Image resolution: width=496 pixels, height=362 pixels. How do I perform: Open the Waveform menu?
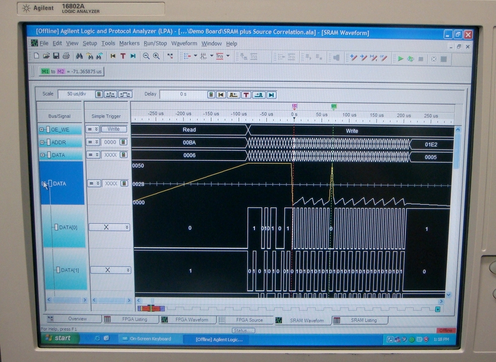coord(184,43)
